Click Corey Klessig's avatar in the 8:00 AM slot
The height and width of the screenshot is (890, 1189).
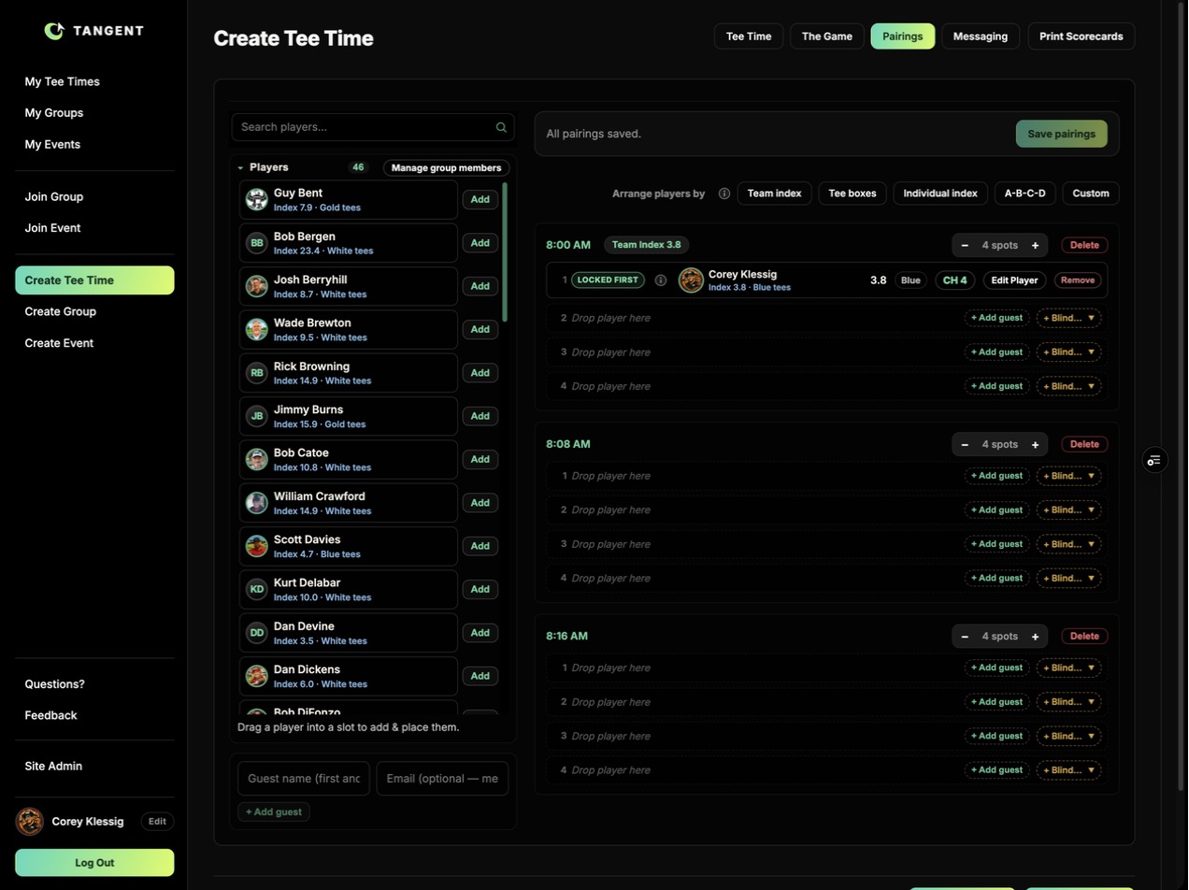(x=691, y=280)
